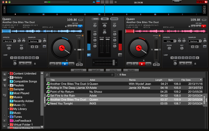Viewport: 209px width, 131px height.
Task: Click the CONFIG button
Action: click(x=177, y=1)
